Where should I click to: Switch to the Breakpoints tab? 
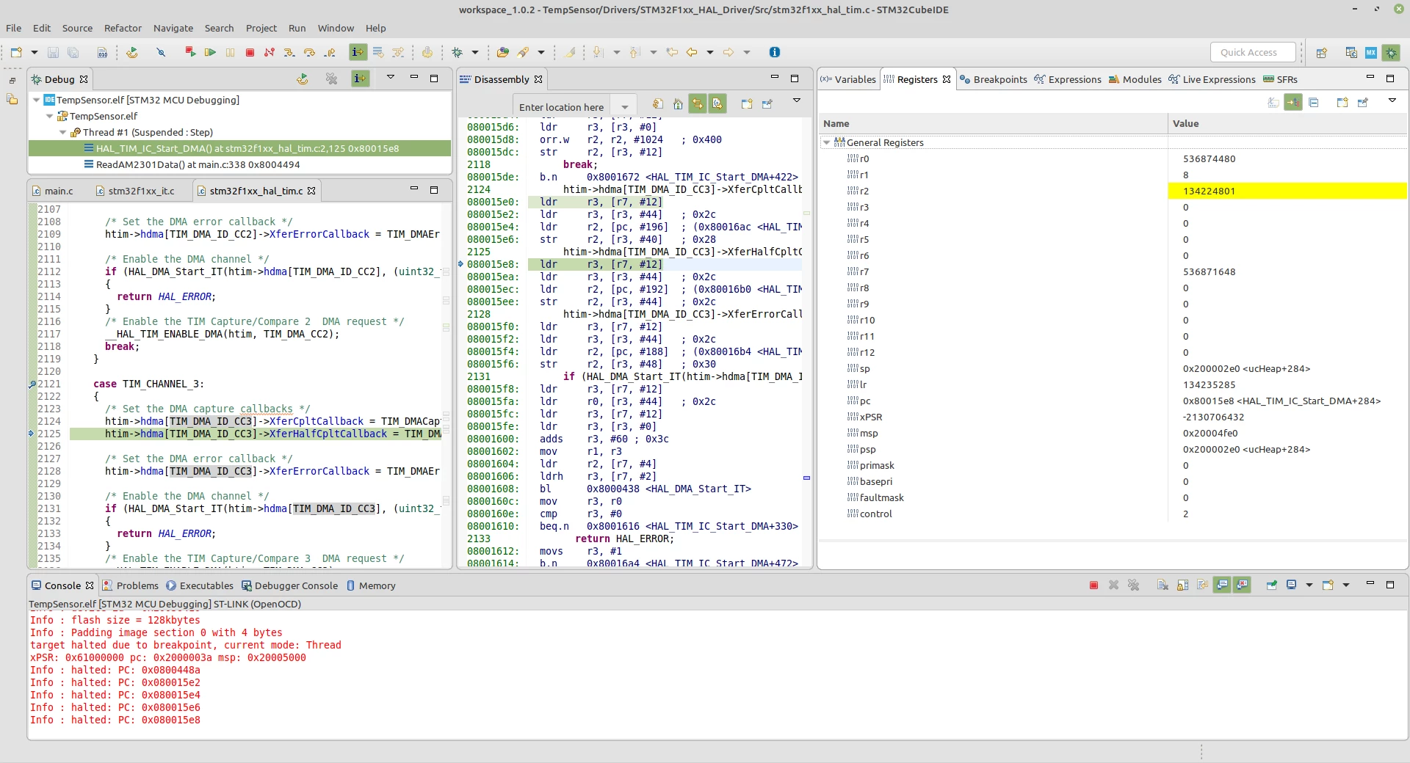tap(993, 79)
